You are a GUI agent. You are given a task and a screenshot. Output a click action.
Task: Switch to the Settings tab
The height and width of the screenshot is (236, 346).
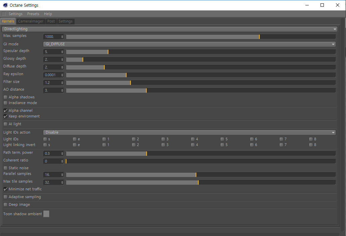pyautogui.click(x=65, y=21)
